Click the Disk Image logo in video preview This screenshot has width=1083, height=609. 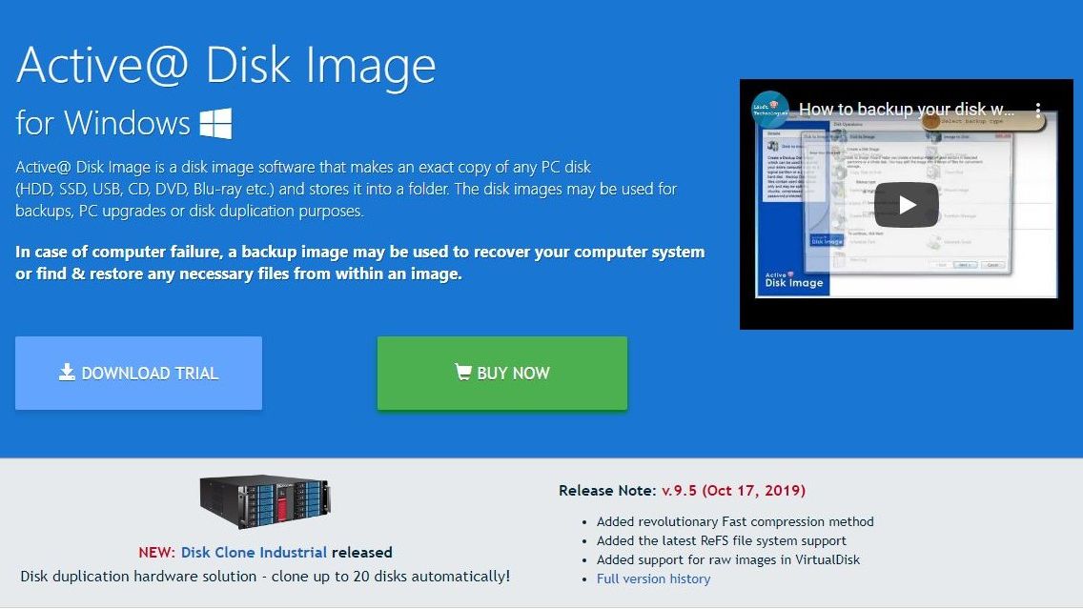[793, 279]
